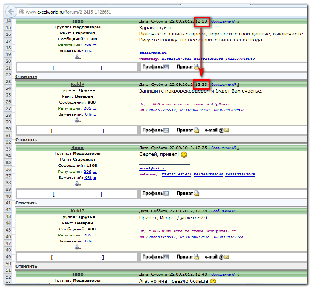Click username Hugo in message № 6 header
The height and width of the screenshot is (288, 311).
(77, 274)
